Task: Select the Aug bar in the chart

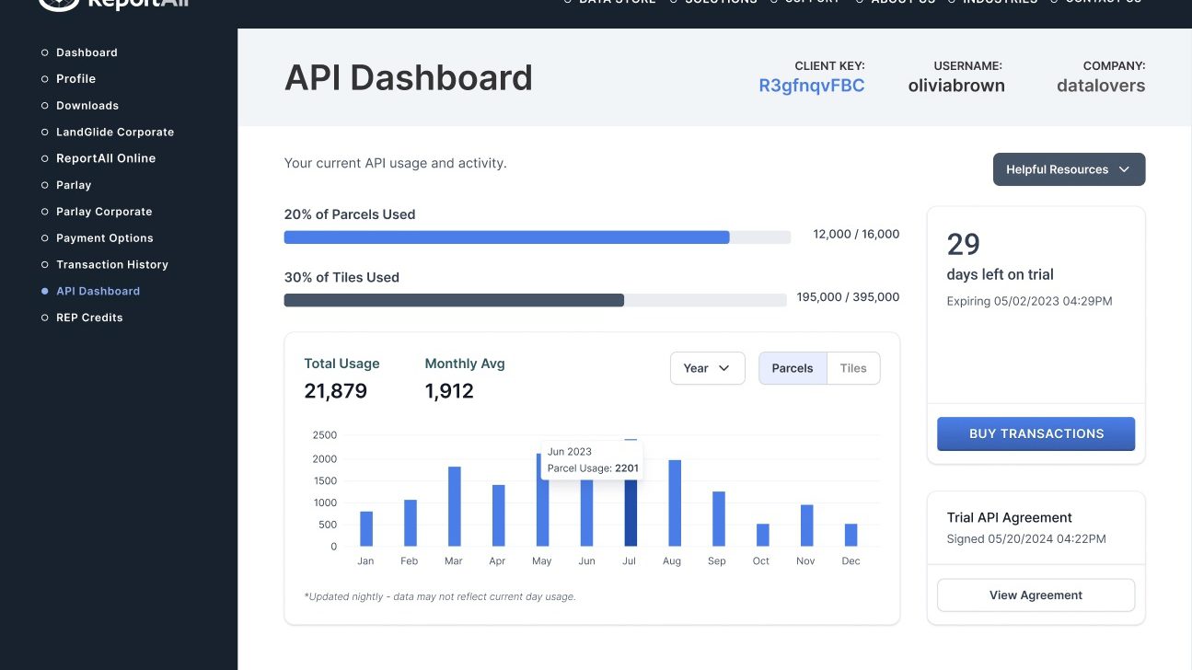Action: click(675, 502)
